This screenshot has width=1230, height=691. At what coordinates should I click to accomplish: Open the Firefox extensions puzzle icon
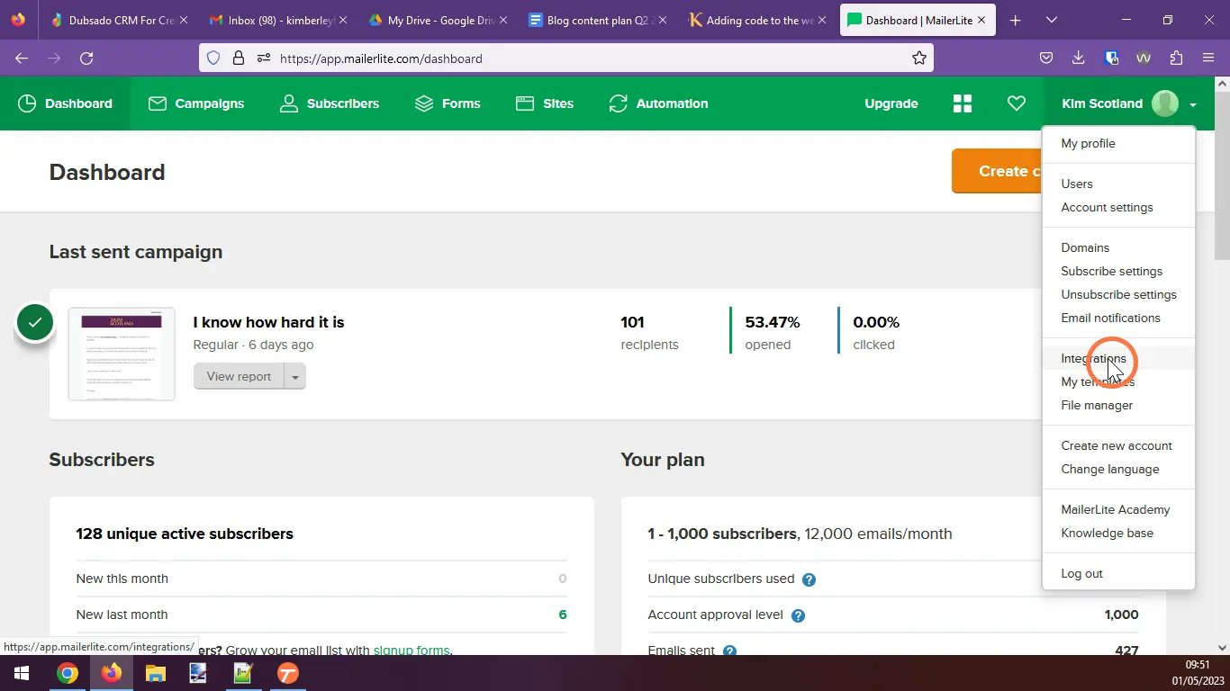pyautogui.click(x=1176, y=58)
